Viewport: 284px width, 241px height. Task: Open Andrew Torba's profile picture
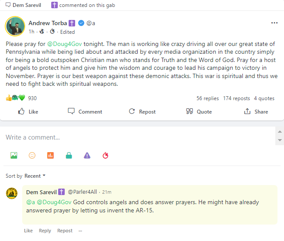pyautogui.click(x=15, y=26)
